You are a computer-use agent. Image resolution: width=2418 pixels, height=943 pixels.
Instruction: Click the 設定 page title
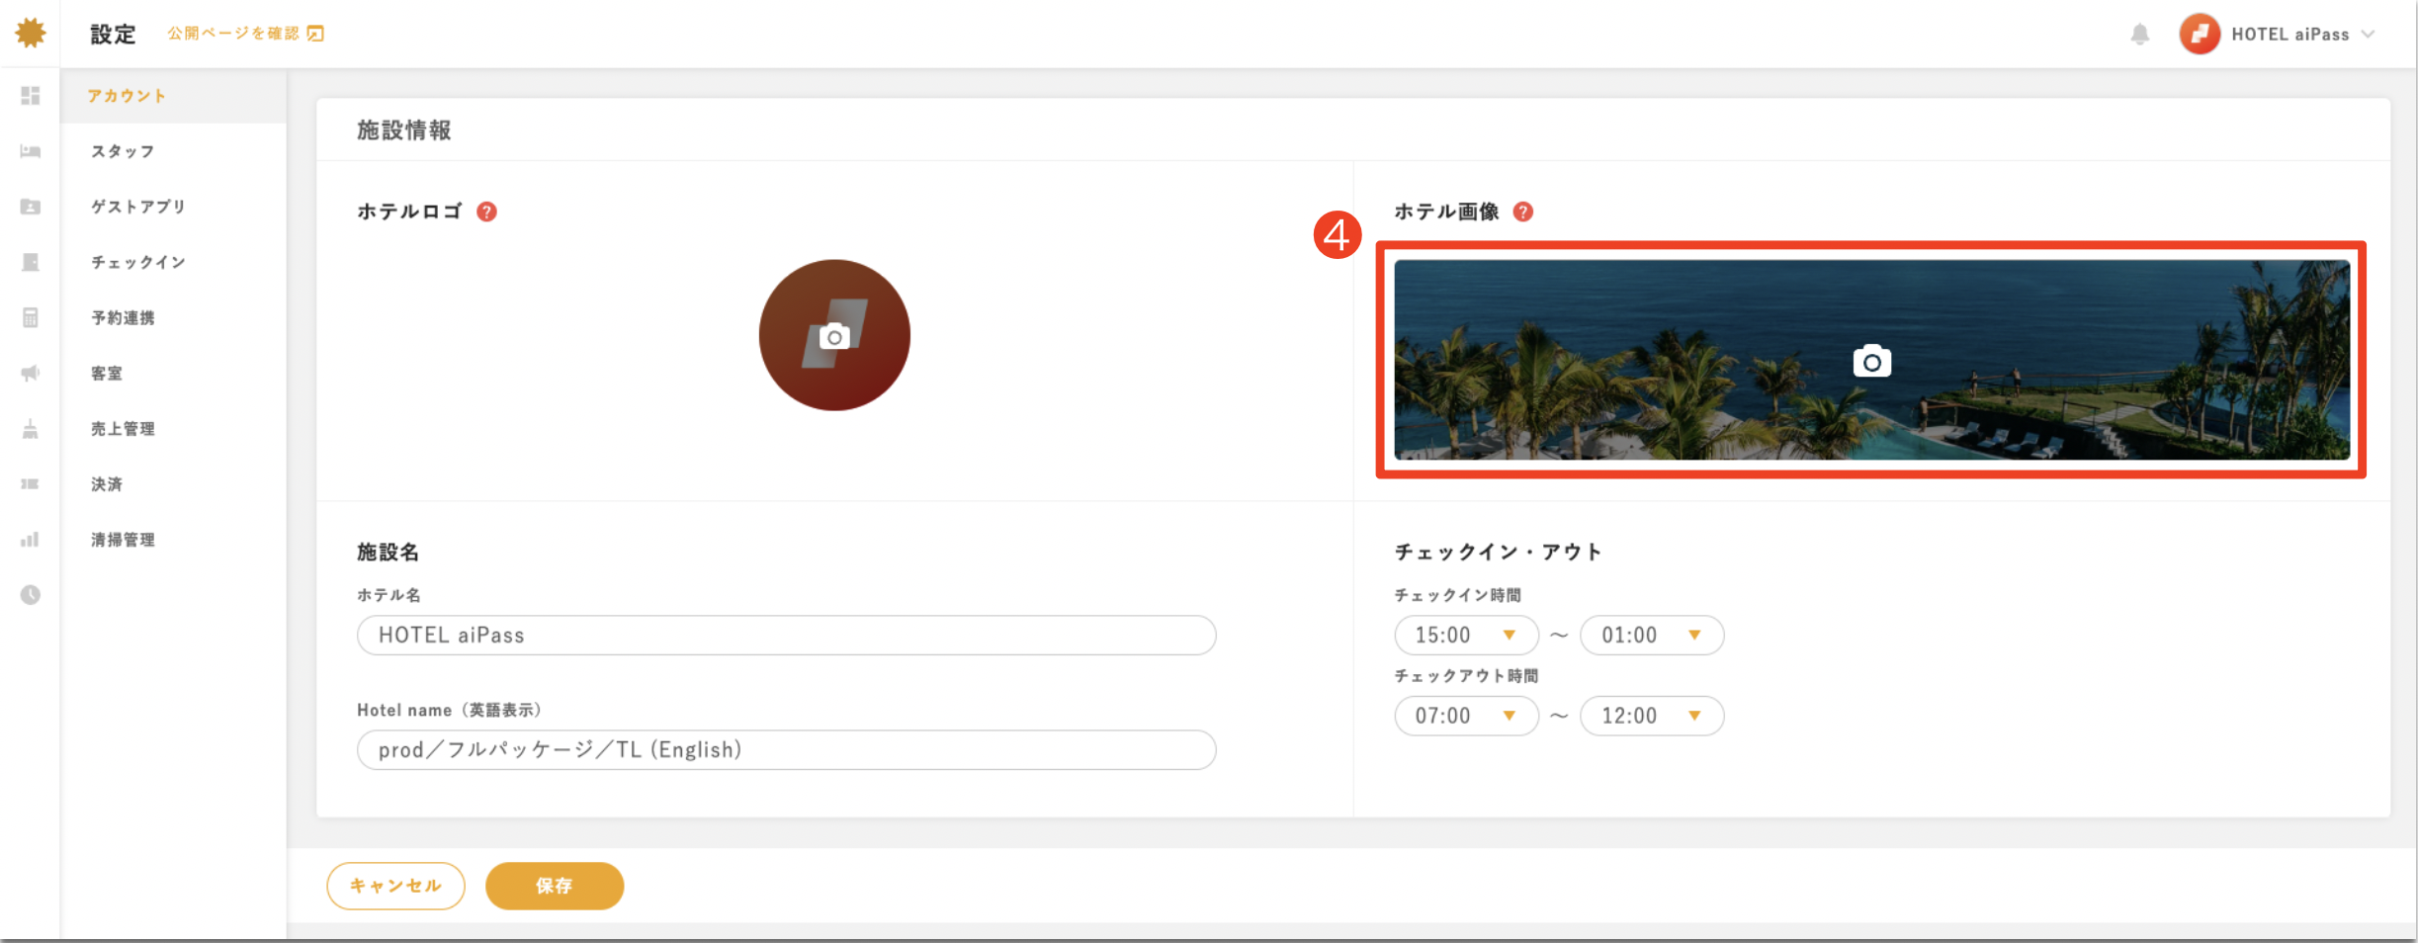[113, 34]
